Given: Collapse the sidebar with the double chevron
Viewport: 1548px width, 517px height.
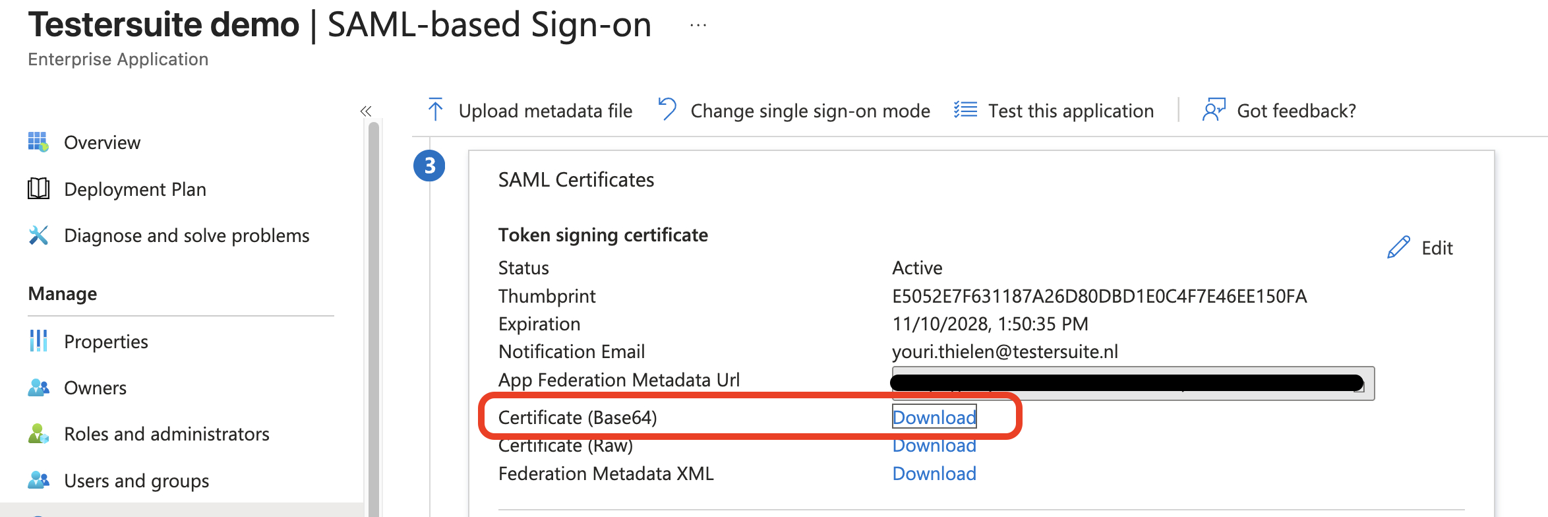Looking at the screenshot, I should 366,111.
